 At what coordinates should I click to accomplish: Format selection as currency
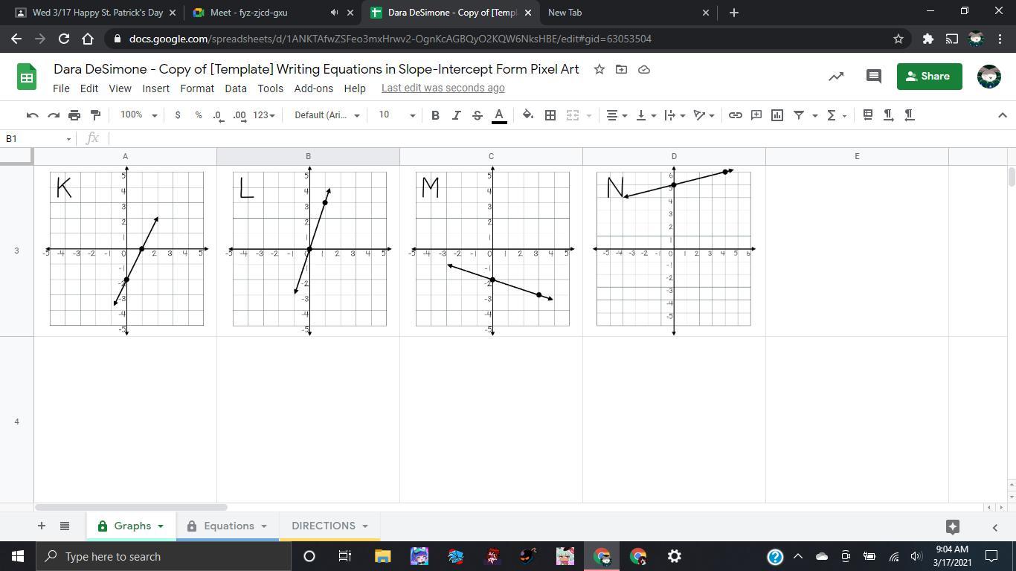[x=177, y=115]
